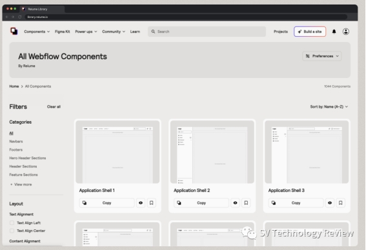Viewport: 366px width, 250px height.
Task: Open the Figma Kit menu item
Action: tap(63, 32)
